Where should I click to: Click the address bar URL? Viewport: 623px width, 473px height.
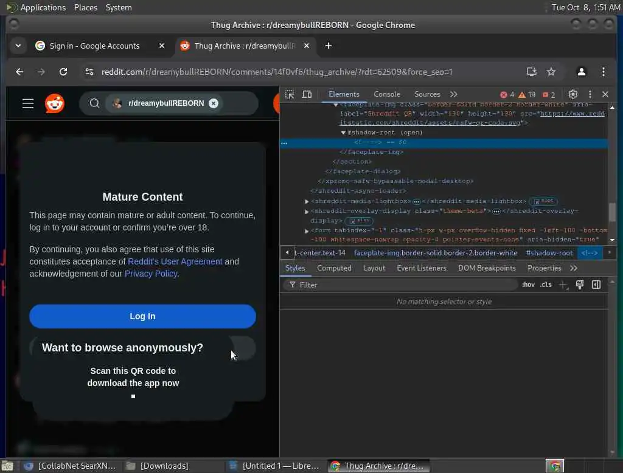[x=277, y=72]
